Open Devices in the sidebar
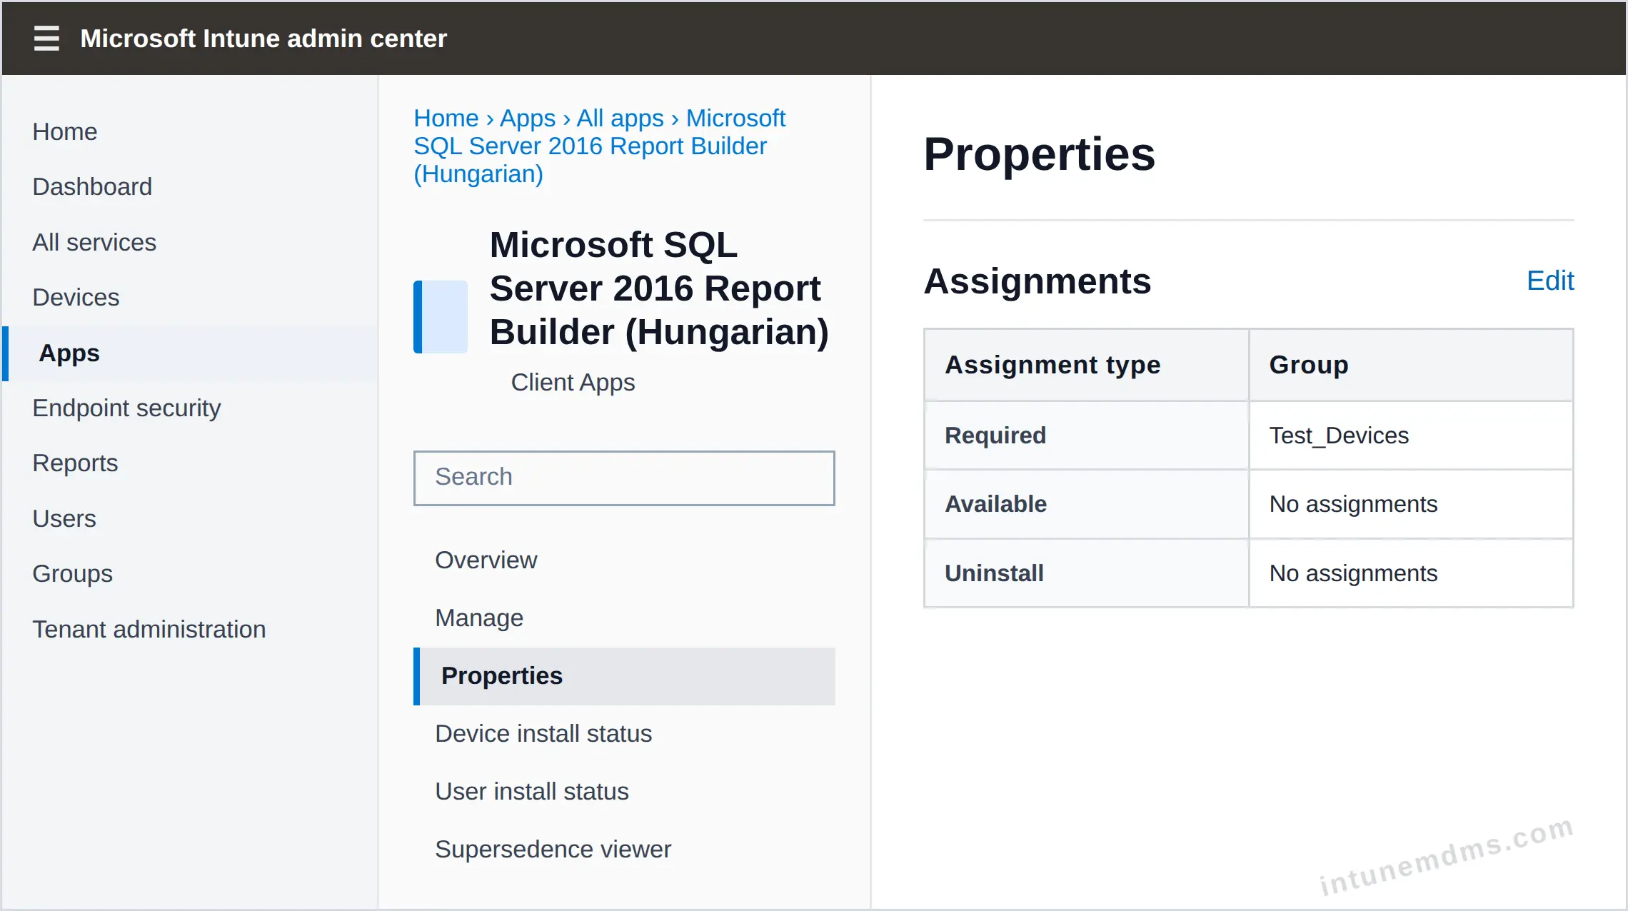This screenshot has height=911, width=1628. (x=76, y=298)
